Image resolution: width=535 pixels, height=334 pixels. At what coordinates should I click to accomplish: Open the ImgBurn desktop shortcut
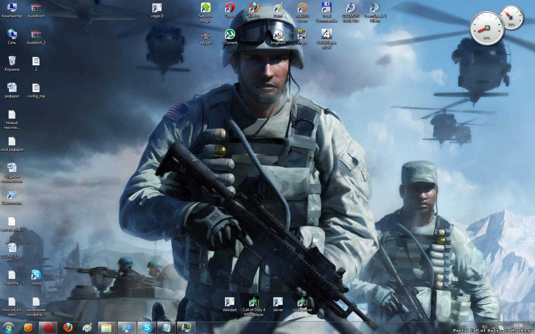coord(278,37)
